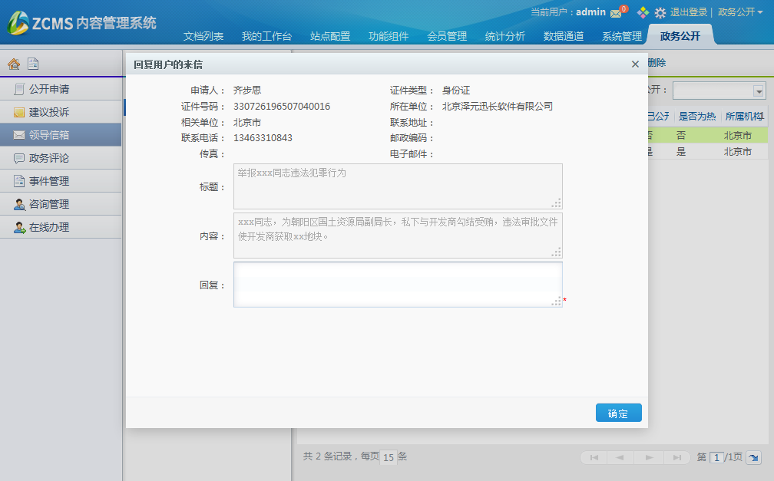Open 建议投诉 in the sidebar
Screen dimensions: 774x481
[49, 112]
